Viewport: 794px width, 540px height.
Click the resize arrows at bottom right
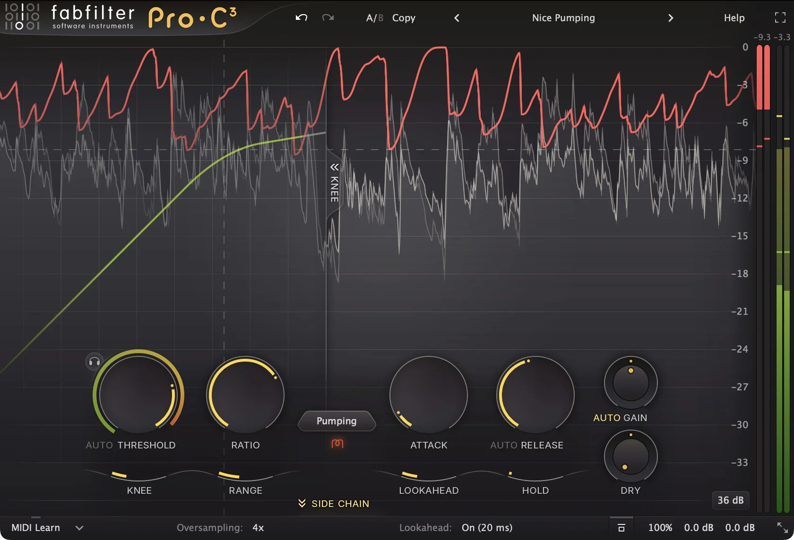(x=783, y=527)
